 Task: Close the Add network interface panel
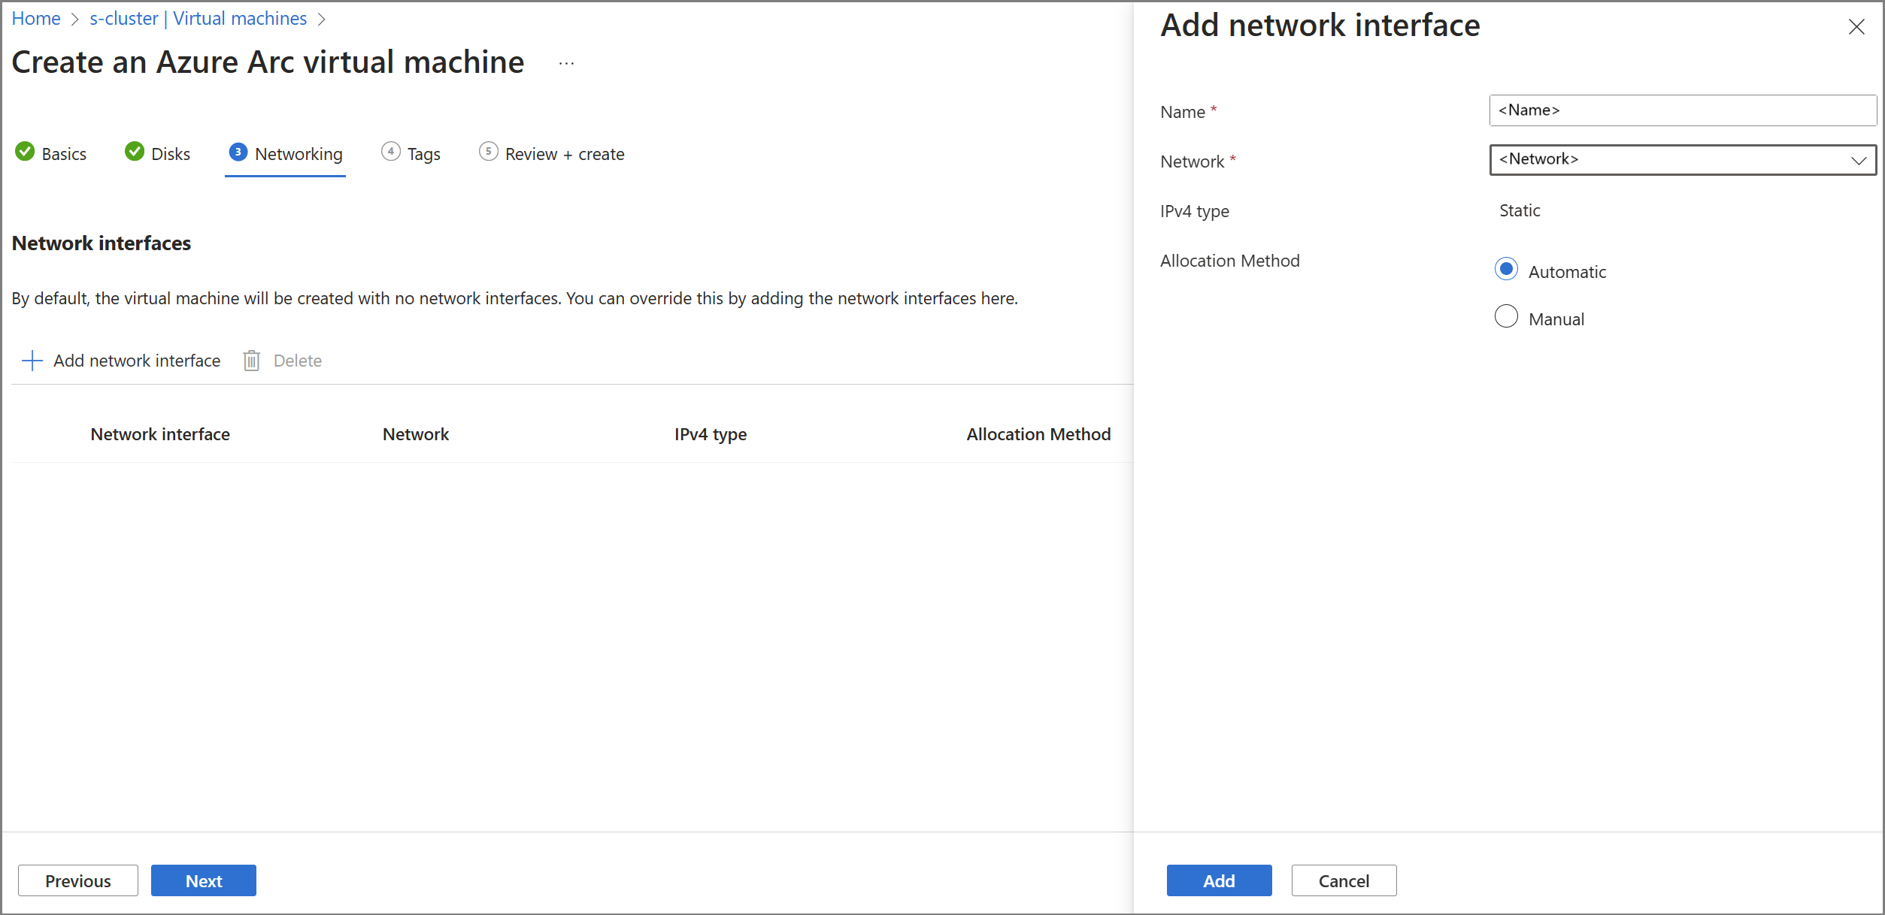[1856, 27]
